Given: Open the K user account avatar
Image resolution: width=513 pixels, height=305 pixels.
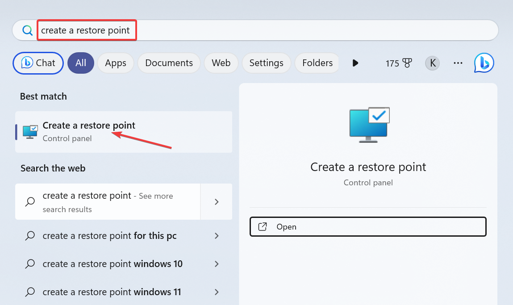Looking at the screenshot, I should pos(432,63).
